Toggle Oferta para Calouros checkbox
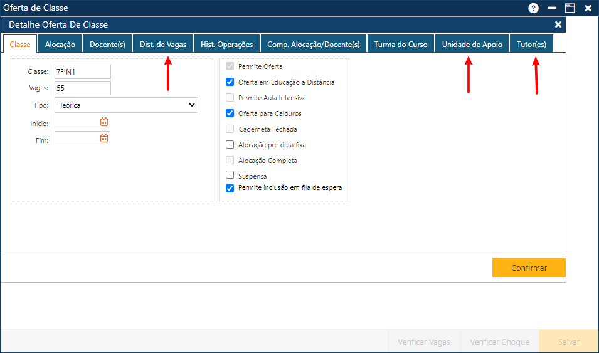The width and height of the screenshot is (599, 353). 230,113
